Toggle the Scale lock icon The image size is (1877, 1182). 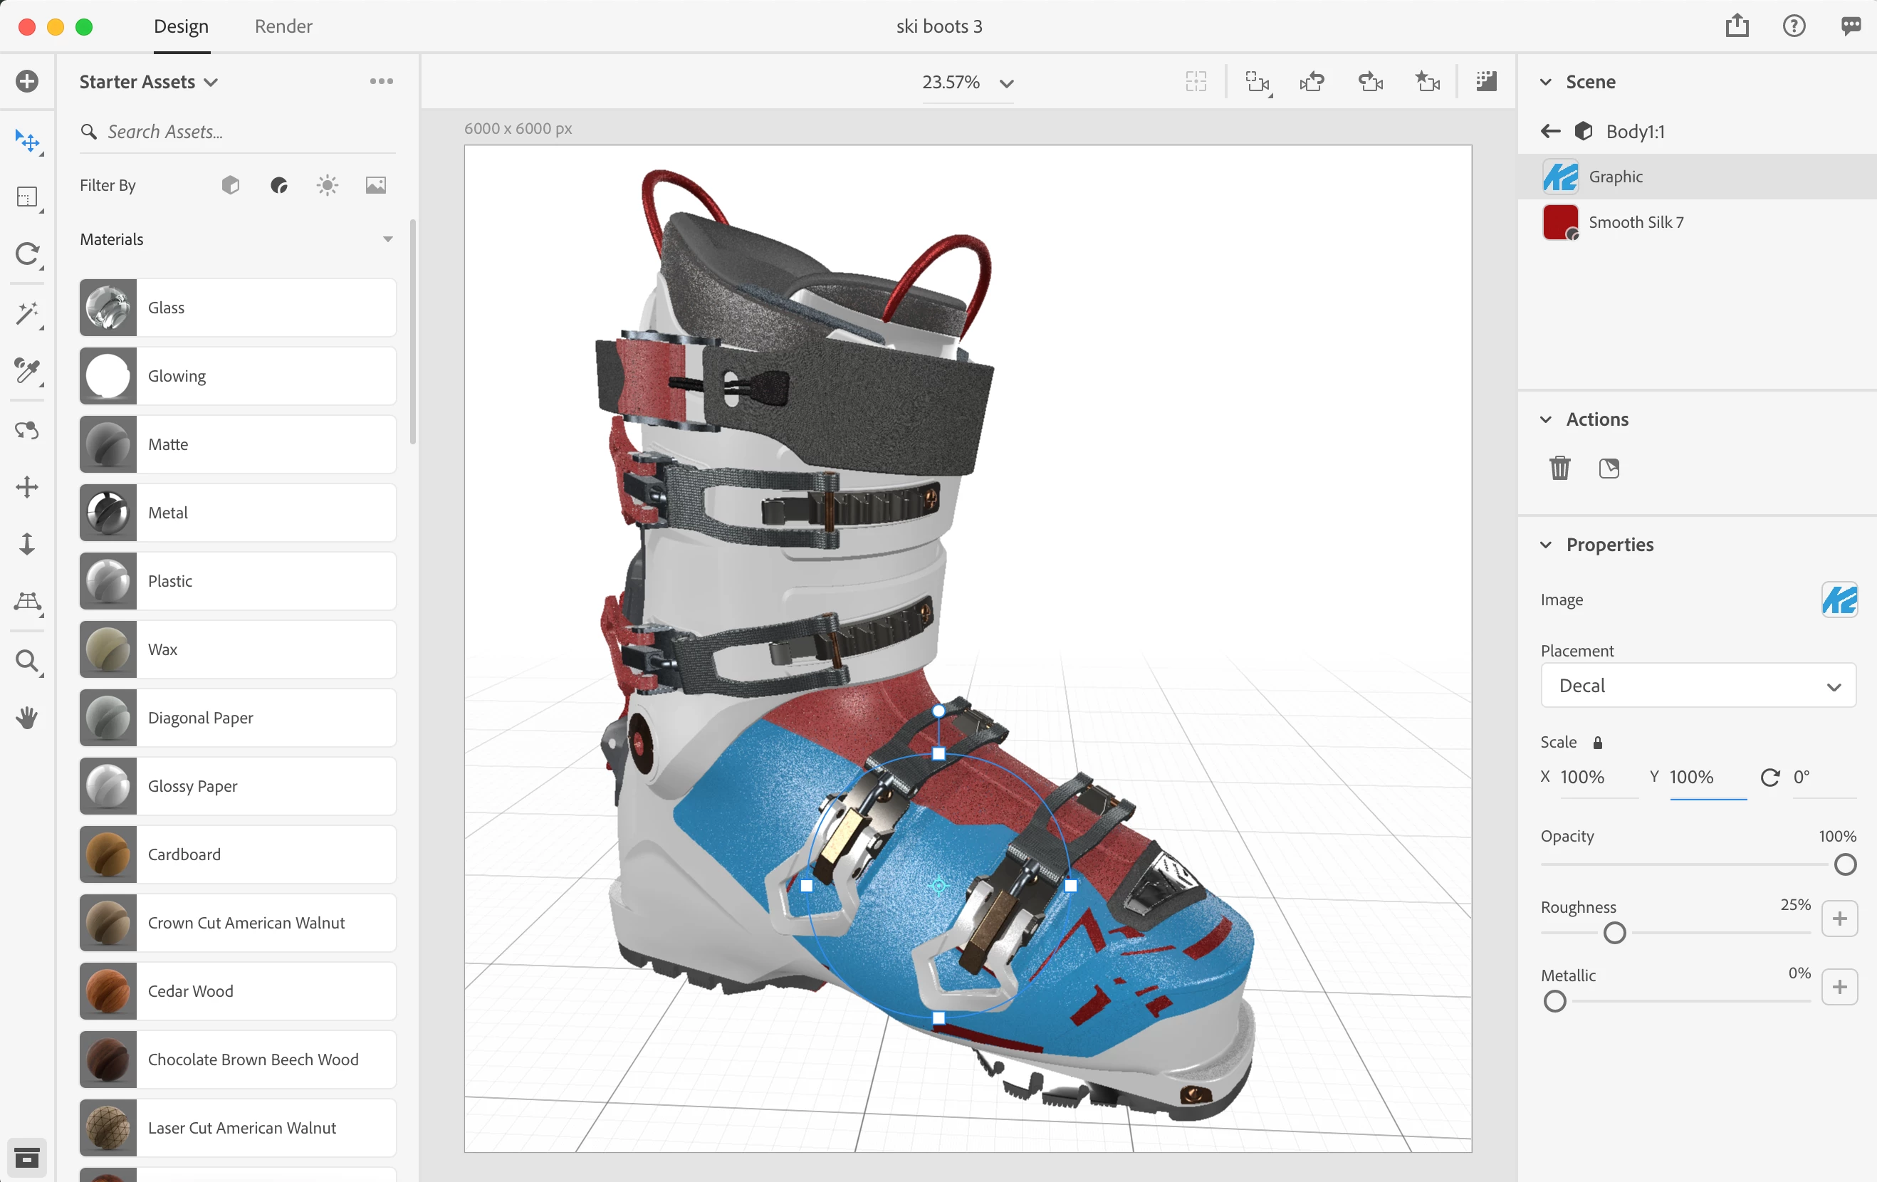pos(1597,742)
